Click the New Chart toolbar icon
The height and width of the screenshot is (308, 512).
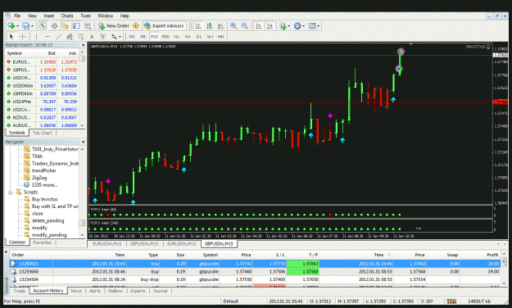(11, 25)
